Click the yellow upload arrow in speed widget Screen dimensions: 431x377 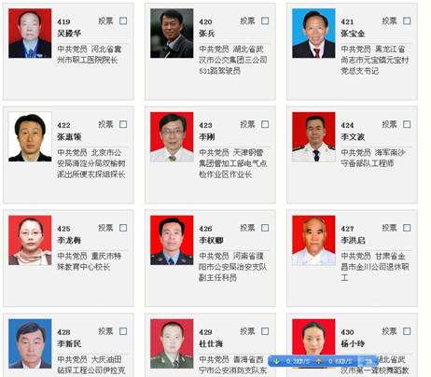318,361
